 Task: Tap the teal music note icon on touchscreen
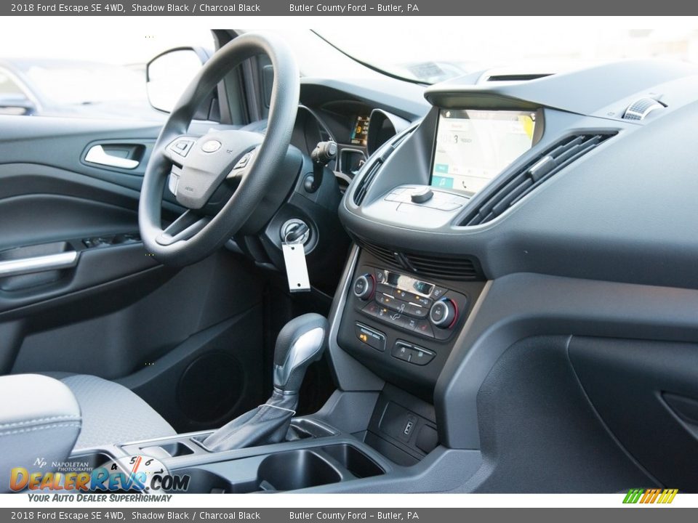click(x=443, y=182)
